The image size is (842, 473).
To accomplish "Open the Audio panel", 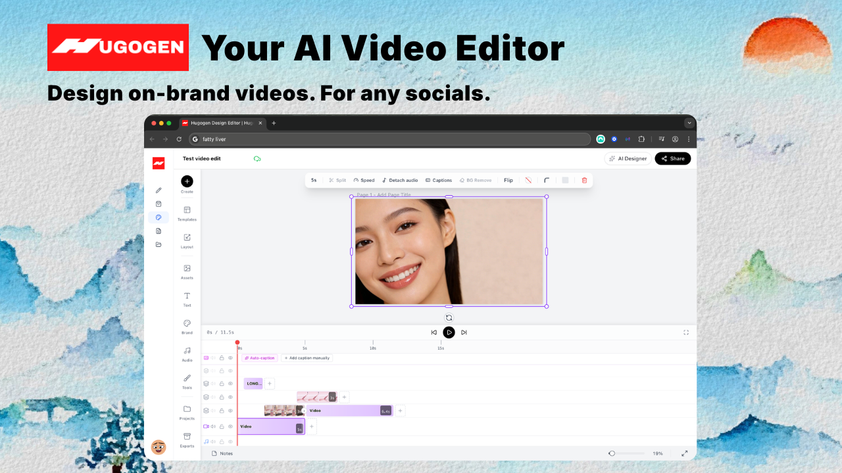I will coord(187,355).
